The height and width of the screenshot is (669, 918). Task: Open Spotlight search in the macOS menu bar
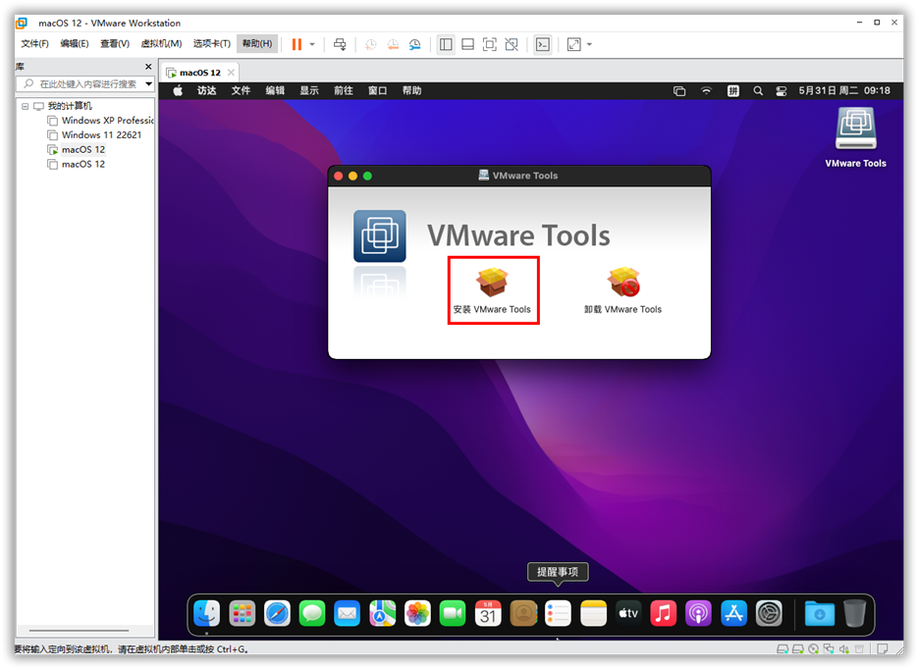pyautogui.click(x=758, y=90)
